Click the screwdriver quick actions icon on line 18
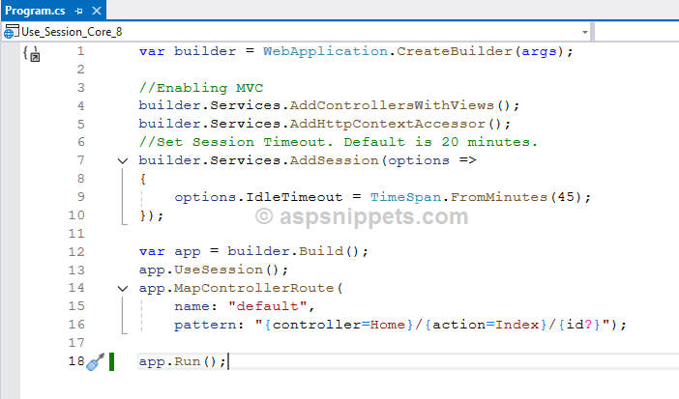The image size is (679, 399). [95, 361]
